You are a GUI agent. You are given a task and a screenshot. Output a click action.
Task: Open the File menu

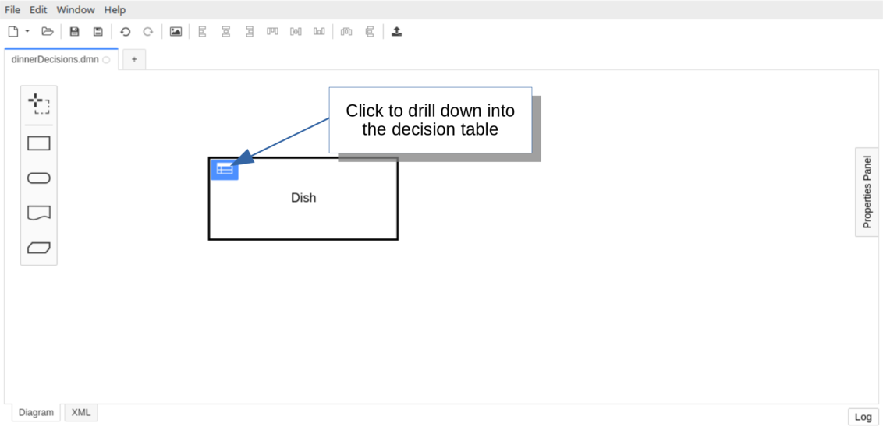[12, 10]
